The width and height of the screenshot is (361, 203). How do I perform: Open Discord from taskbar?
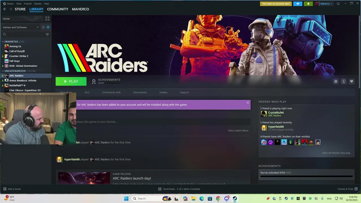click(x=226, y=198)
